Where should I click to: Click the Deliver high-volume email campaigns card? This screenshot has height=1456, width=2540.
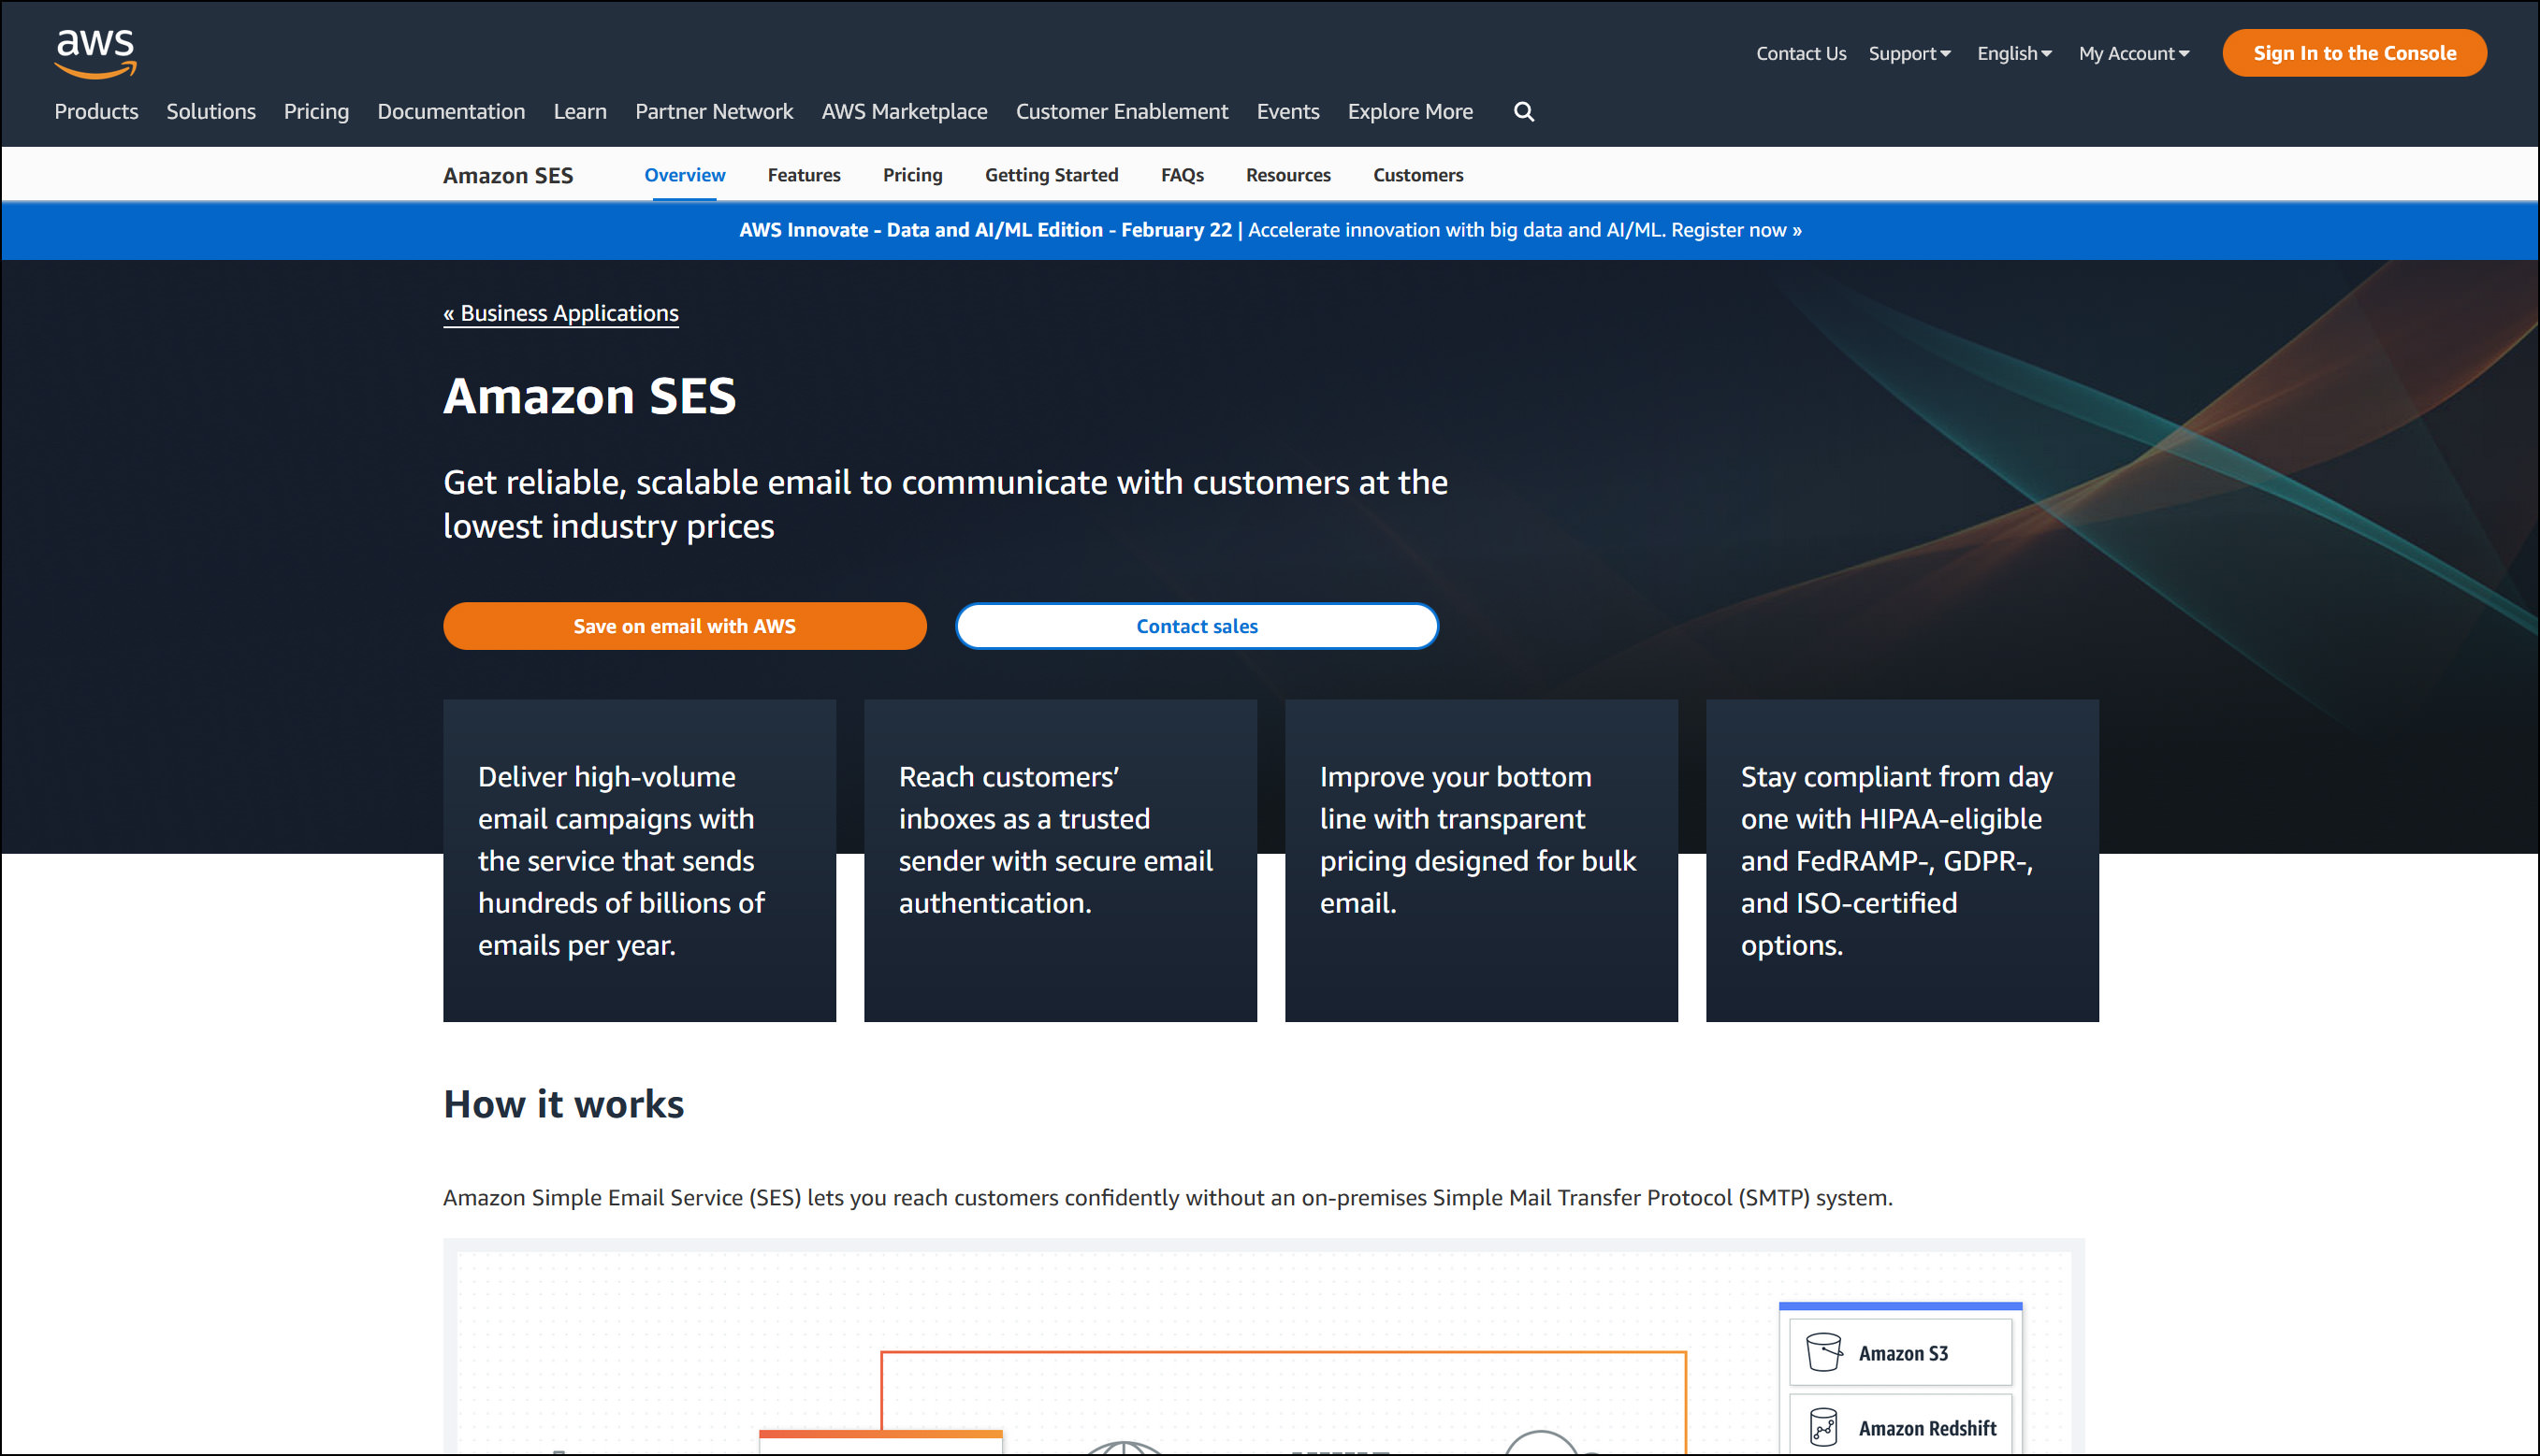tap(639, 860)
